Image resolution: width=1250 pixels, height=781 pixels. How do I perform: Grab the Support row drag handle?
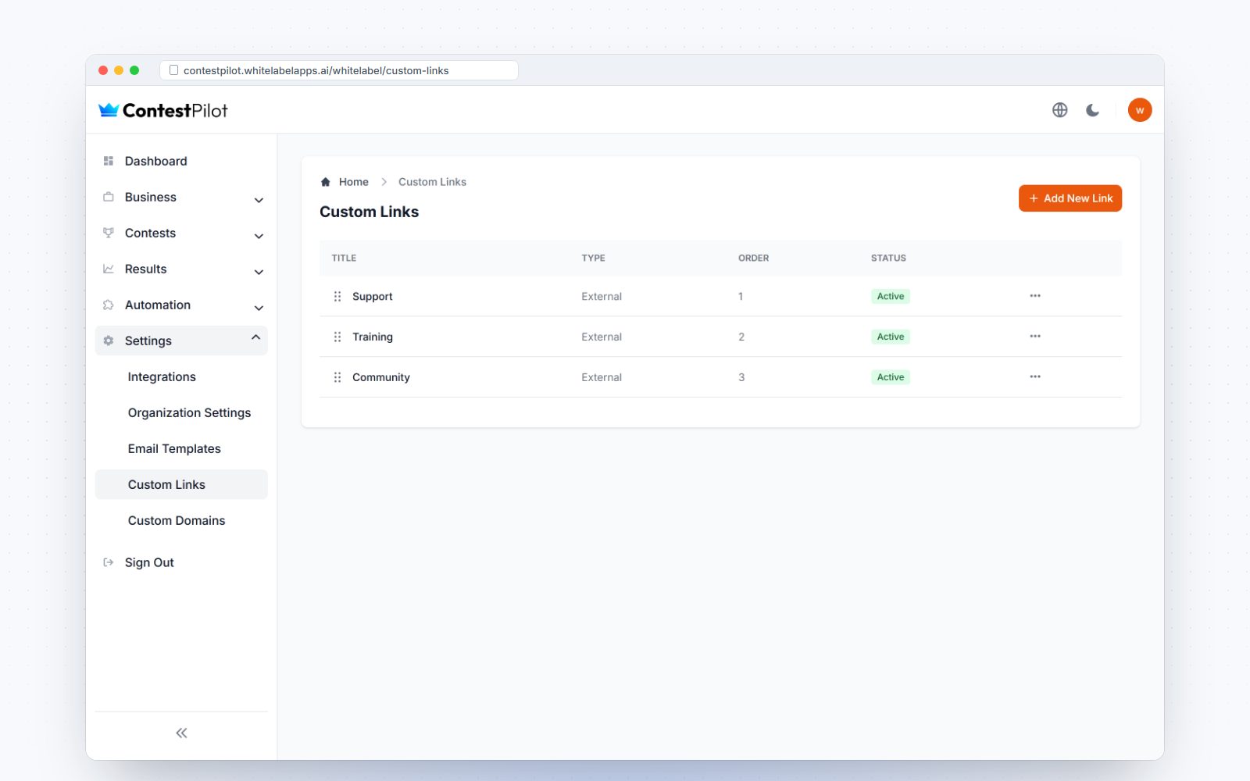[x=337, y=297]
